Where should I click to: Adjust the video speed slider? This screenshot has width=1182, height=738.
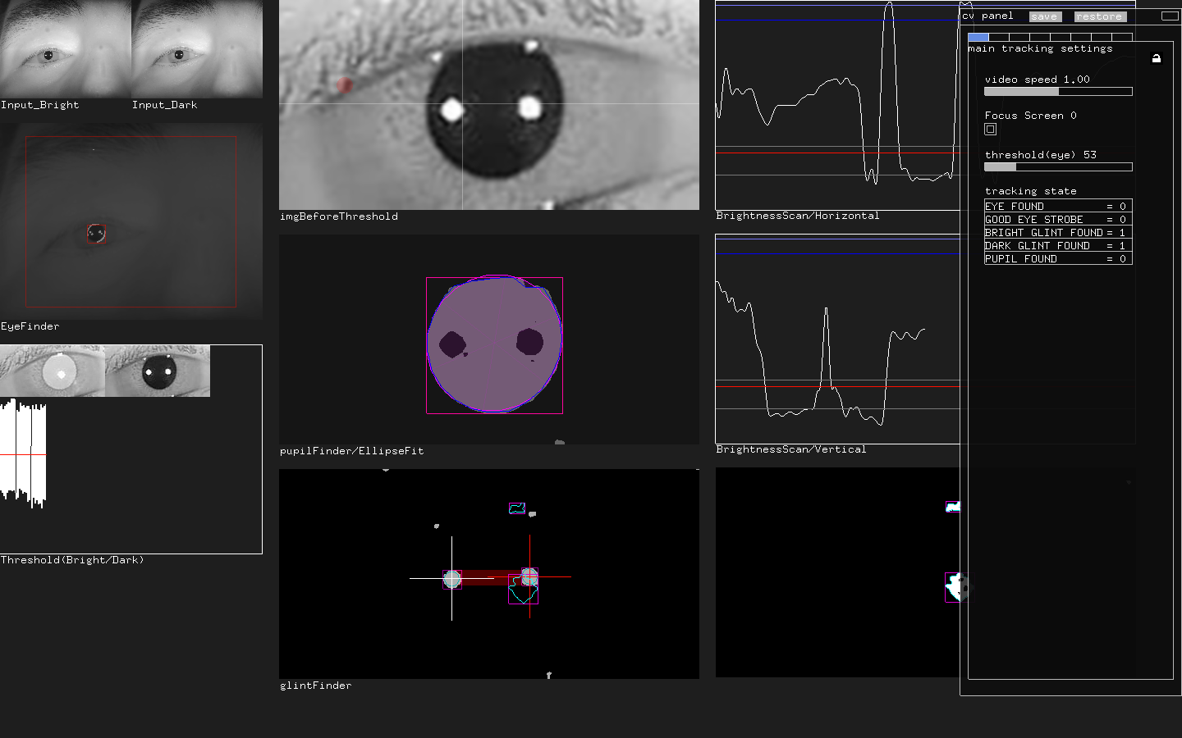point(1057,91)
